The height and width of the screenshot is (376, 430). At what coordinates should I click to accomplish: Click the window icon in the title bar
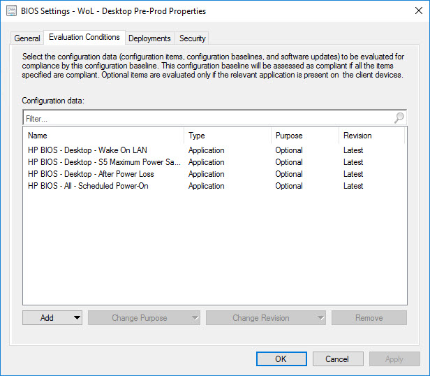11,11
